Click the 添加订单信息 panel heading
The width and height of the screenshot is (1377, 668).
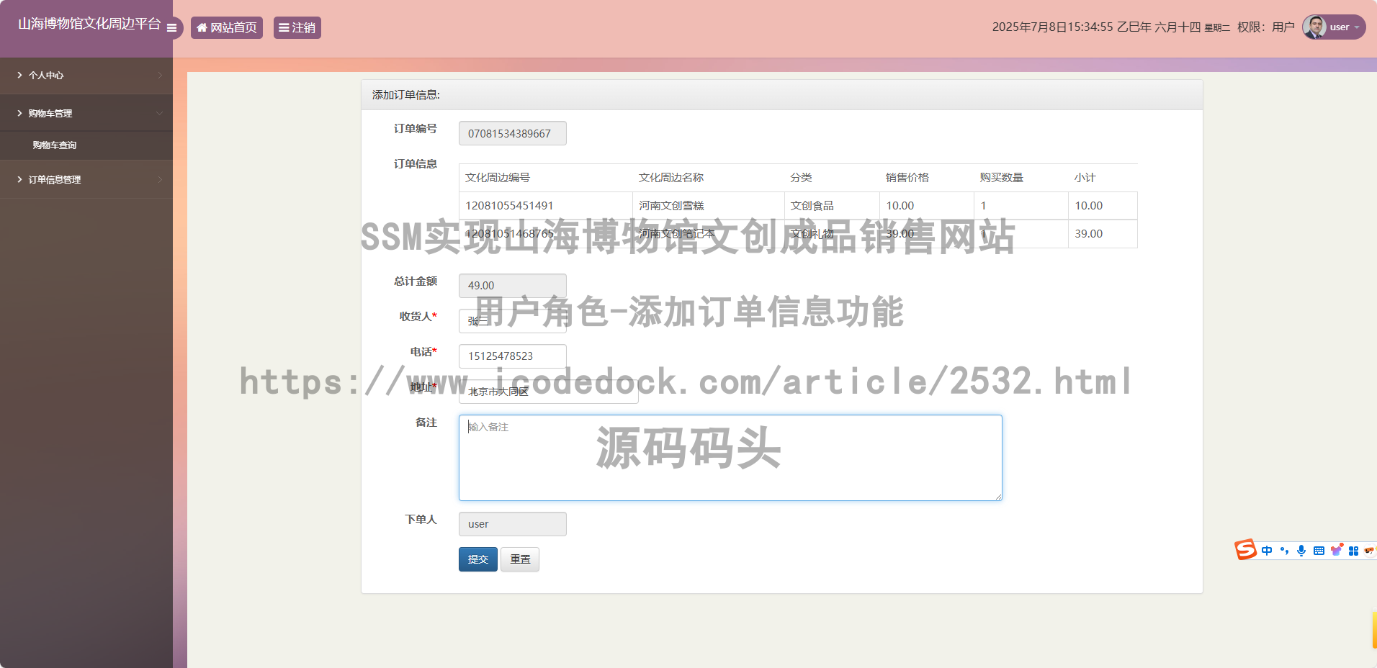tap(782, 95)
